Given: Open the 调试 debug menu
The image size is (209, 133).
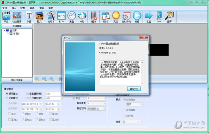Looking at the screenshot, I should (x=32, y=8).
